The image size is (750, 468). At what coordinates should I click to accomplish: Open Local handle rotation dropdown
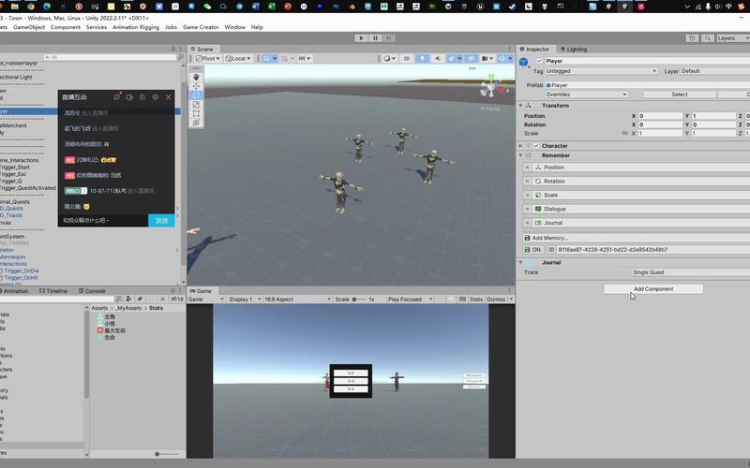238,58
